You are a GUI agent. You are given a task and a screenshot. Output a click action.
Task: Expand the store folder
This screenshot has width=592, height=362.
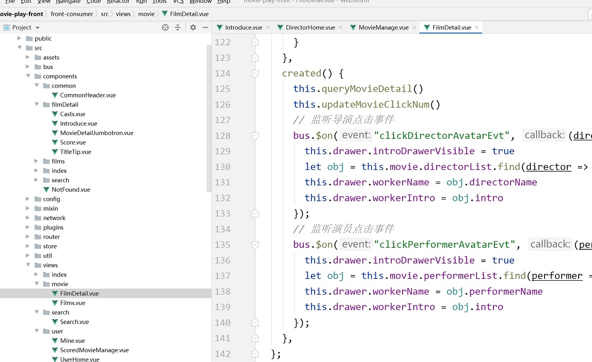point(28,246)
